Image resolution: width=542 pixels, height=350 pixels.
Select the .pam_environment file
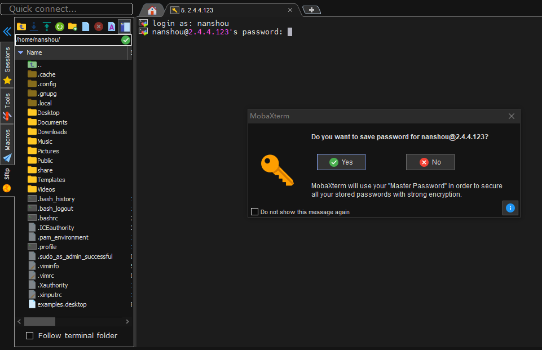(58, 237)
